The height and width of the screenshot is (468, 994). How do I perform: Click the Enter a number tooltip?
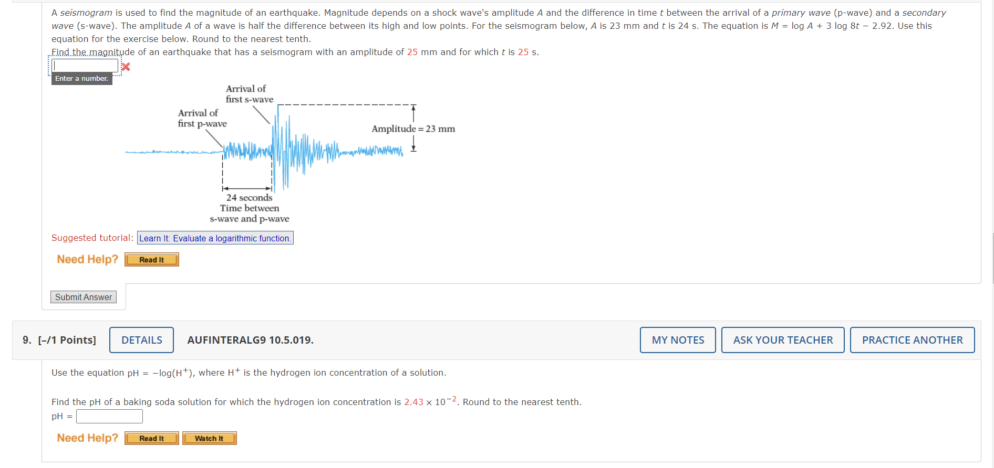[81, 78]
